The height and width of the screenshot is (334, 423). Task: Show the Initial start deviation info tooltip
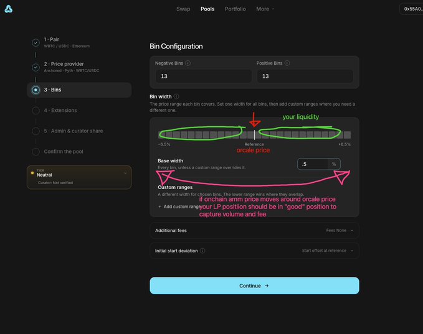[x=202, y=251]
